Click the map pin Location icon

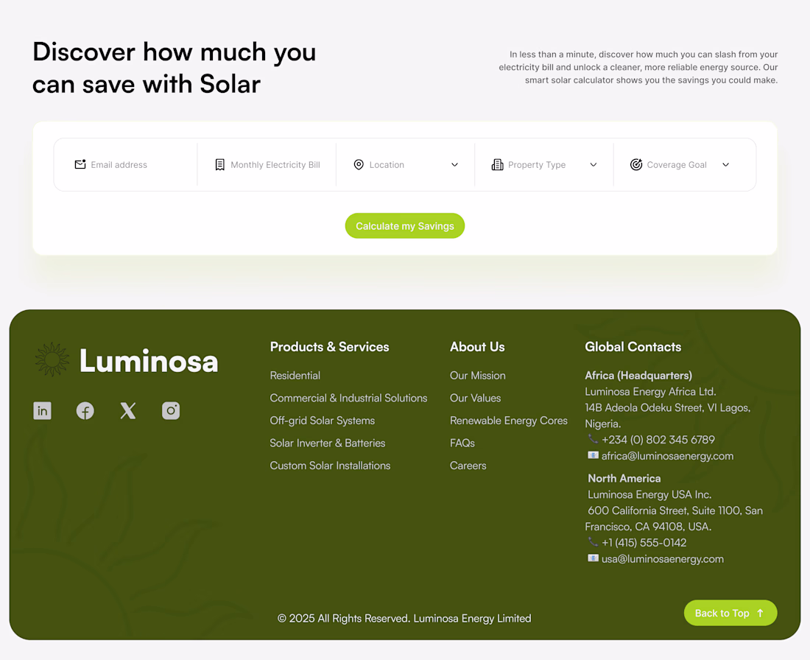[359, 164]
